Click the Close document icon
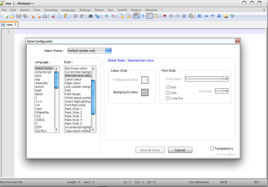This screenshot has width=268, height=187. point(32,16)
